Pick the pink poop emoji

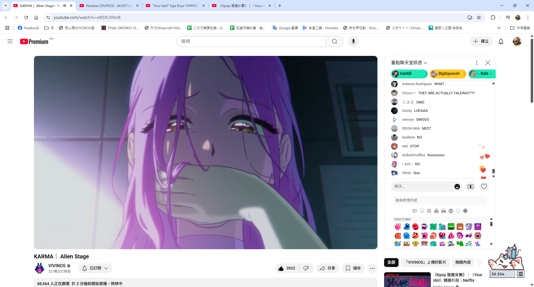451,236
